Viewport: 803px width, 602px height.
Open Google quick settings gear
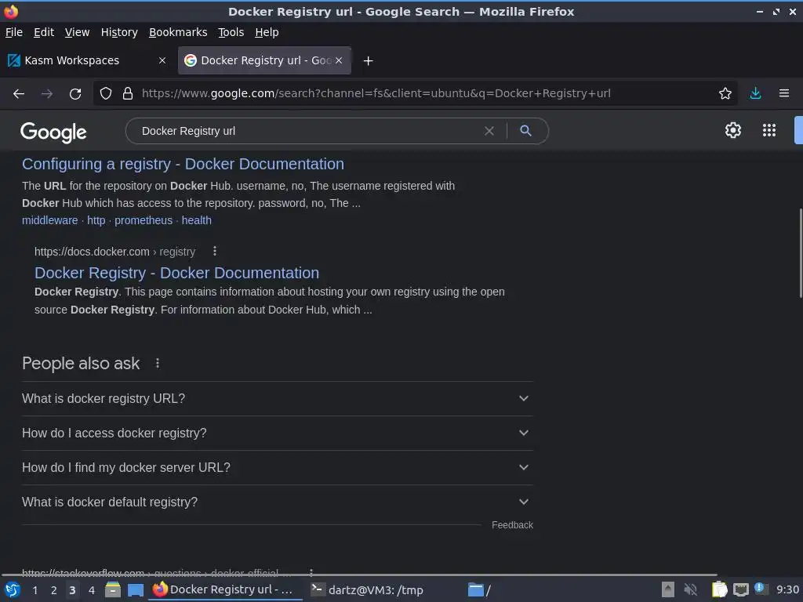(733, 131)
